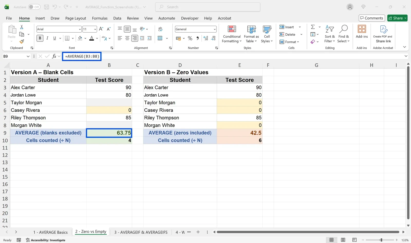The image size is (411, 243).
Task: Click the Cut scissors icon
Action: point(22,27)
